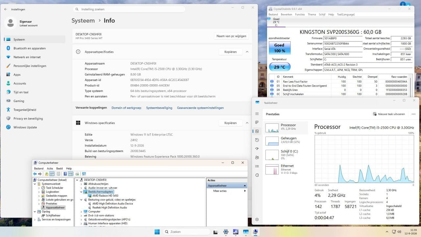Expand Audio-invoer en -uitvoer device node
The image size is (421, 237).
(81, 188)
